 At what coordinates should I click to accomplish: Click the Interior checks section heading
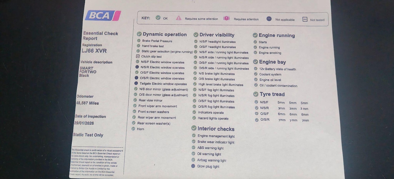(x=216, y=129)
